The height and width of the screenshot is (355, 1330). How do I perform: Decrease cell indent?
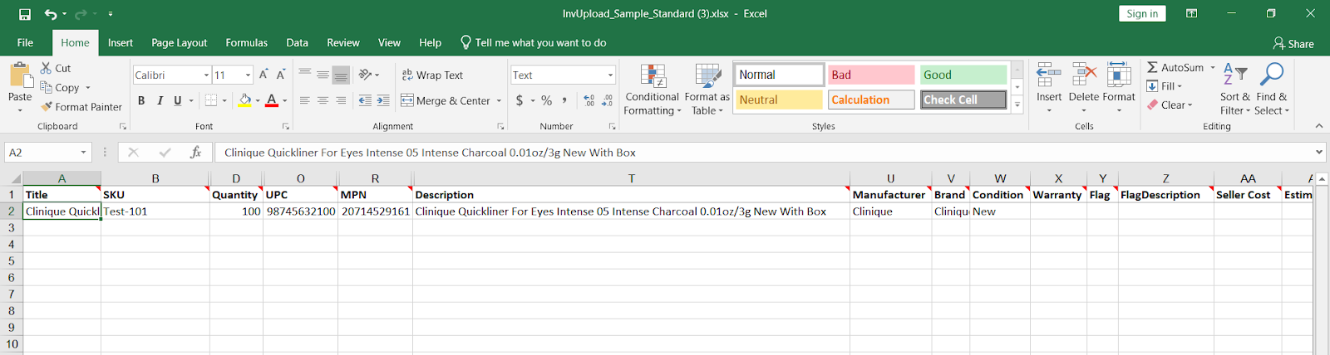[x=365, y=100]
